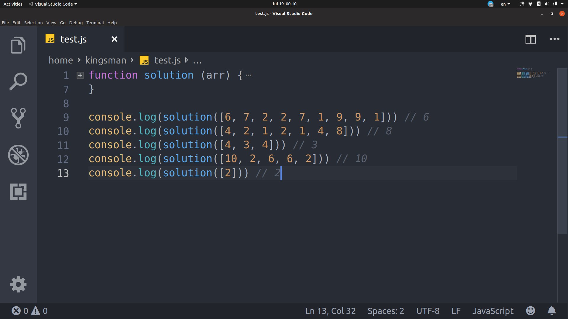Open the More Actions ellipsis menu
The height and width of the screenshot is (319, 568).
554,39
